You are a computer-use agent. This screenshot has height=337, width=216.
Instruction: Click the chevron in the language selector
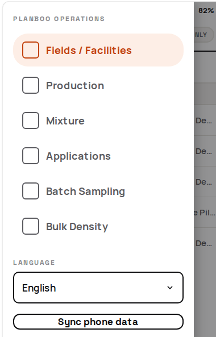point(170,288)
